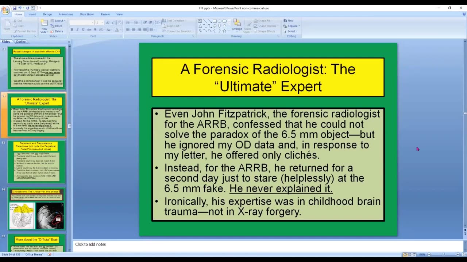Click the Shrink Font icon
This screenshot has width=467, height=262.
tap(113, 23)
